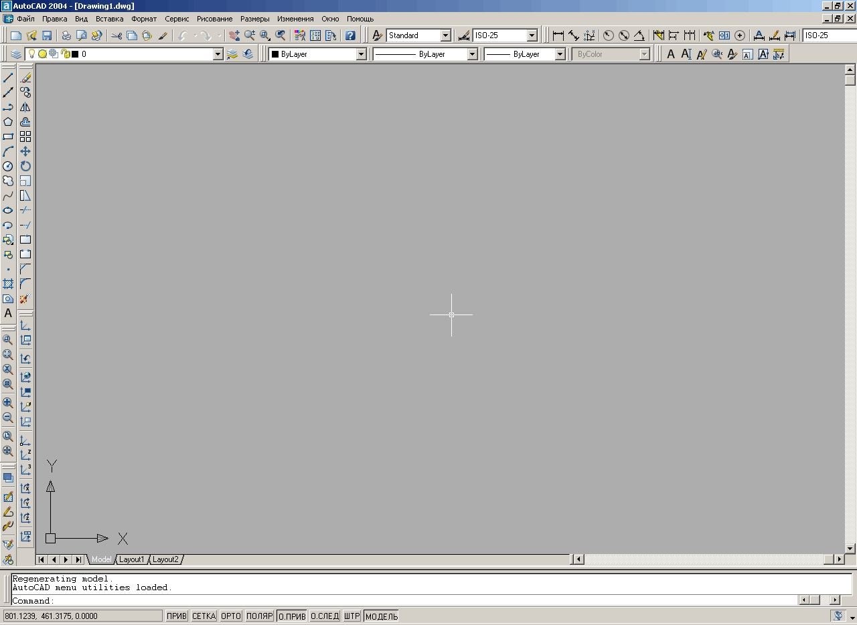Toggle ПОЛЯР polar tracking
The height and width of the screenshot is (625, 857).
point(259,616)
